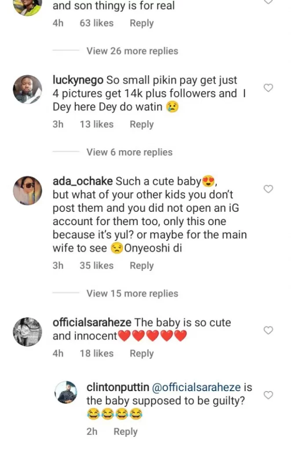Reply to ada_ochake's comment
The height and width of the screenshot is (451, 291).
(x=142, y=266)
